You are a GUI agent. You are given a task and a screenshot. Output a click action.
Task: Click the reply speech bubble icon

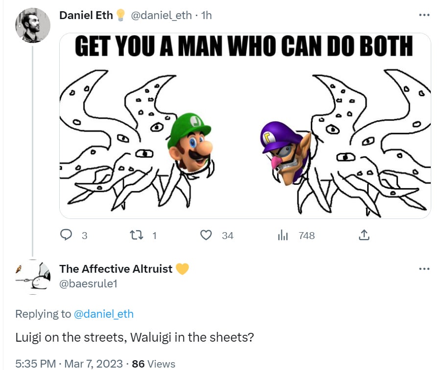point(66,235)
